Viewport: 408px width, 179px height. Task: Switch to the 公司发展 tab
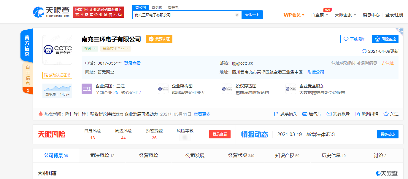click(195, 156)
